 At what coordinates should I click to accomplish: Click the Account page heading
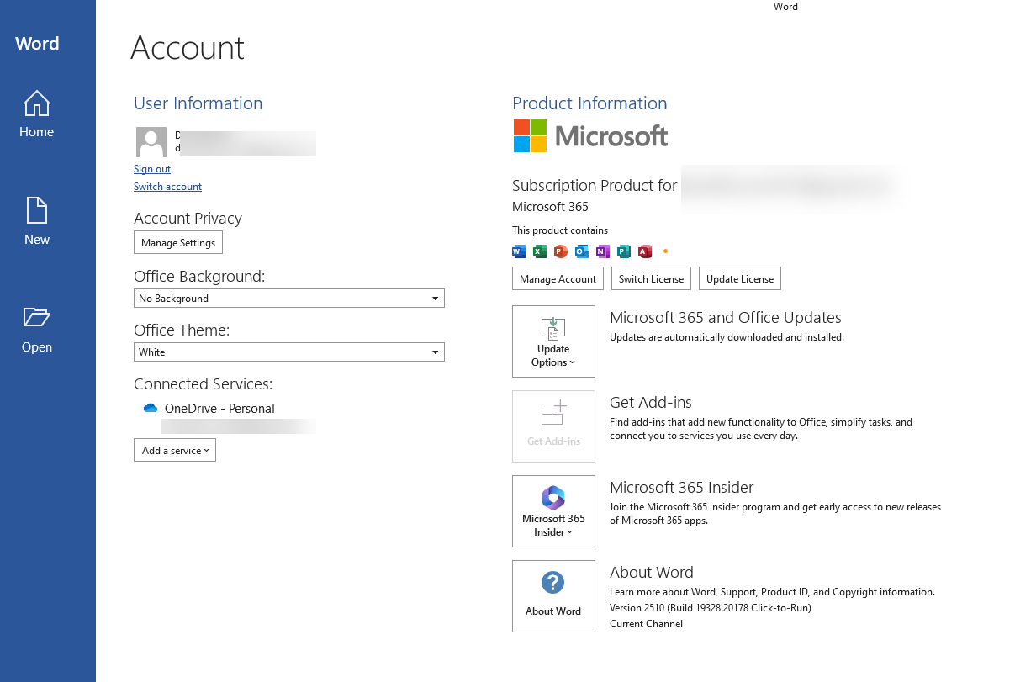click(188, 48)
